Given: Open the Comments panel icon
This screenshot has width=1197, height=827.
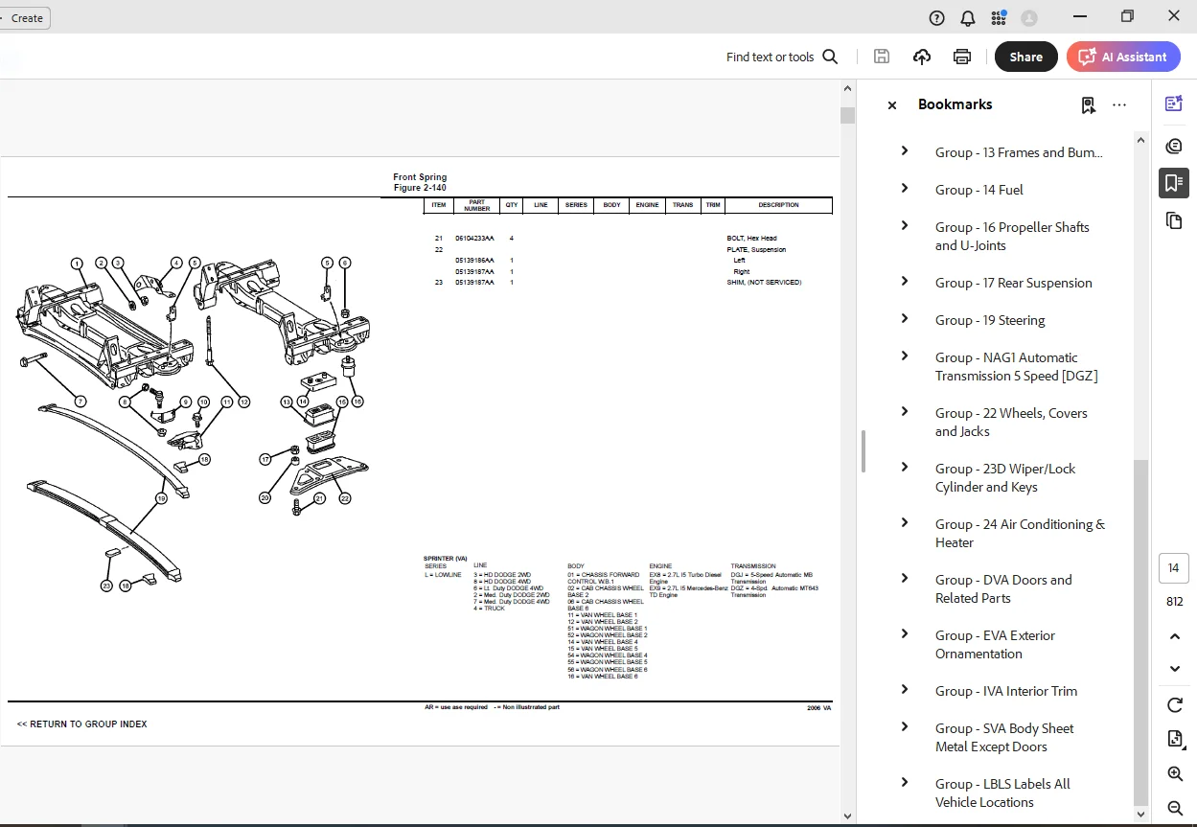Looking at the screenshot, I should click(1174, 146).
